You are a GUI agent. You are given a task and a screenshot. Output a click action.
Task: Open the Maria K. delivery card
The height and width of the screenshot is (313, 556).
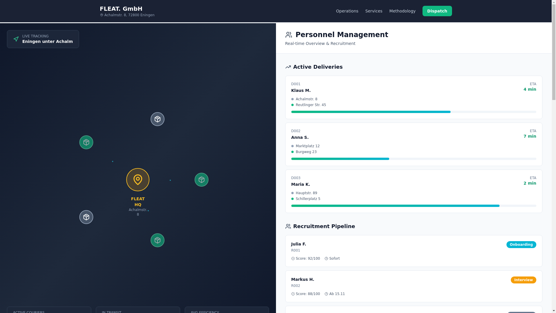[414, 191]
